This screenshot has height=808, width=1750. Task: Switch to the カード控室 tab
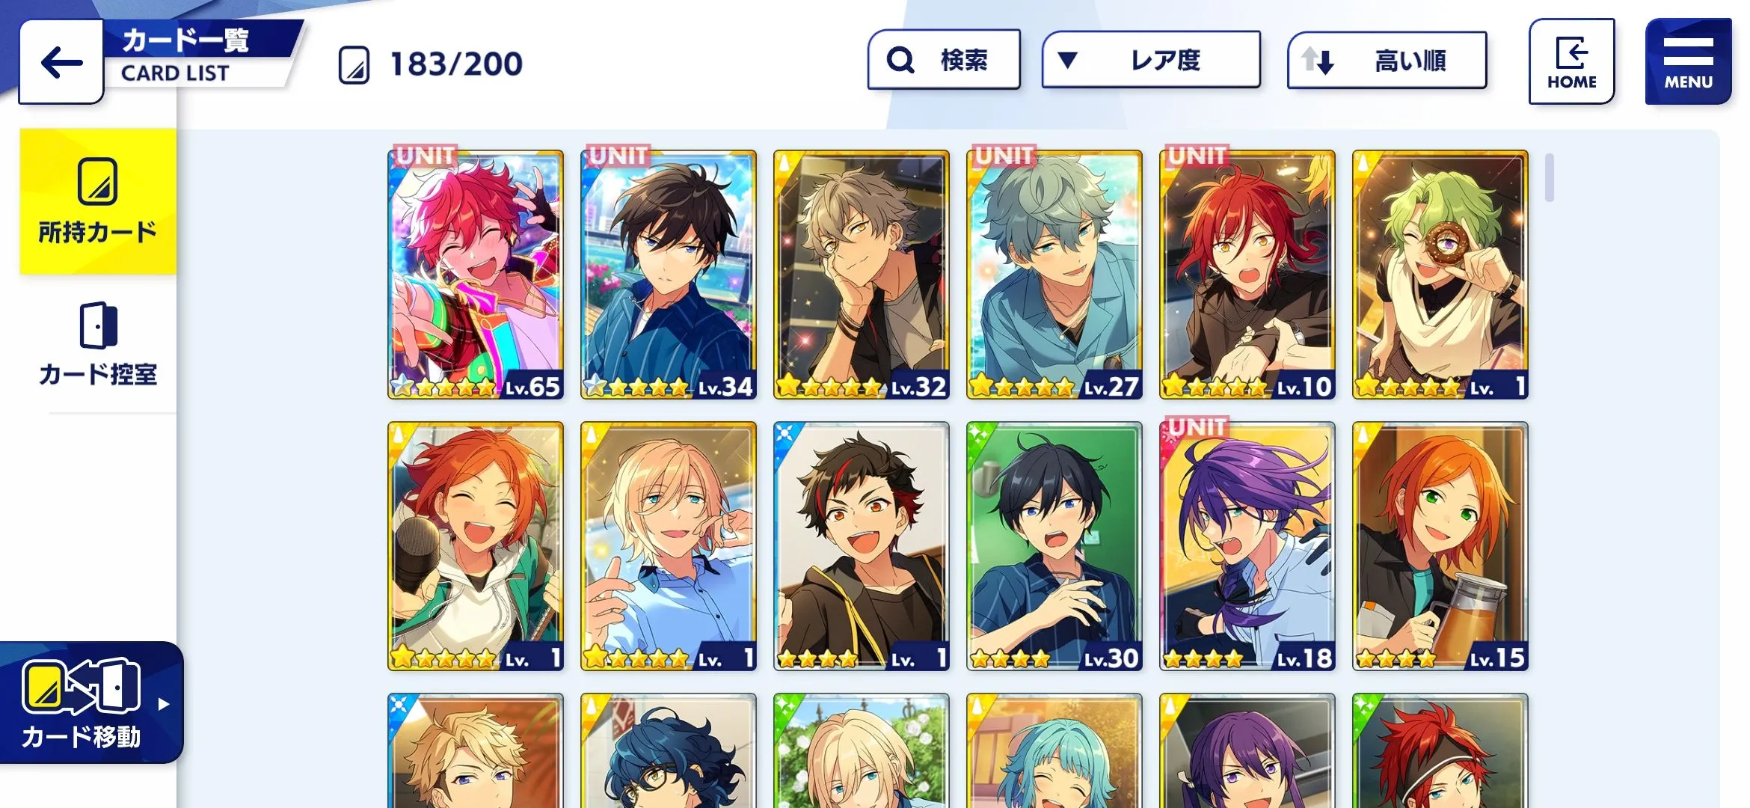[98, 344]
